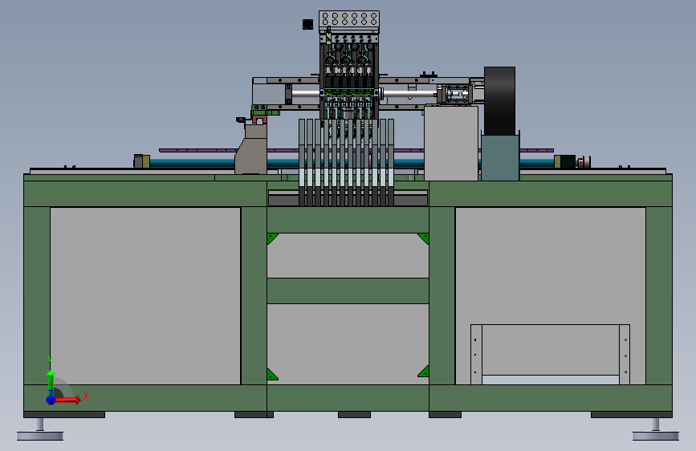Image resolution: width=696 pixels, height=451 pixels.
Task: Click the red X axis arrow of the triad
Action: pos(67,400)
